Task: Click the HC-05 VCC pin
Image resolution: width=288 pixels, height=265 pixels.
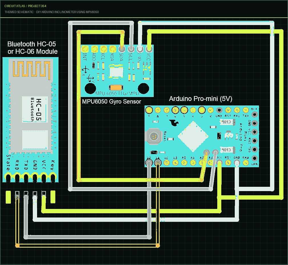Action: point(44,178)
